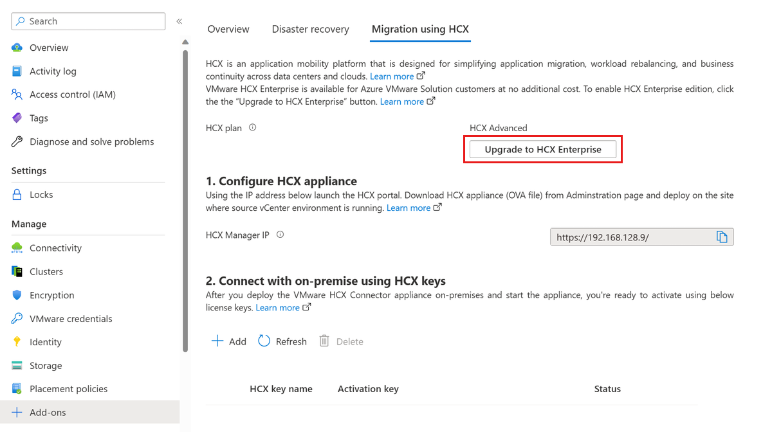Open Activity log in the sidebar
The width and height of the screenshot is (772, 432).
pyautogui.click(x=53, y=71)
